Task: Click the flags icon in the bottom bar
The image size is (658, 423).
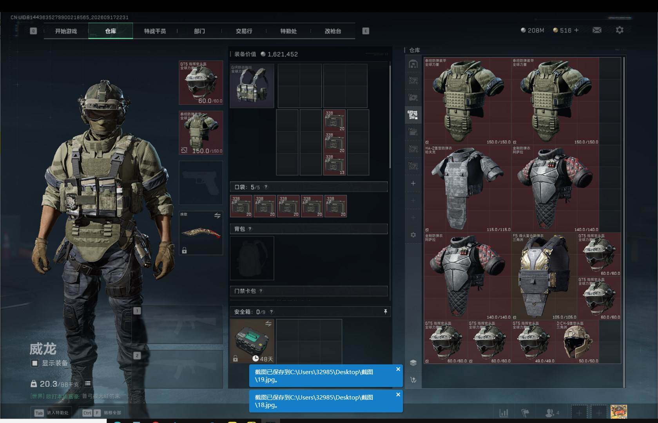Action: tap(525, 412)
